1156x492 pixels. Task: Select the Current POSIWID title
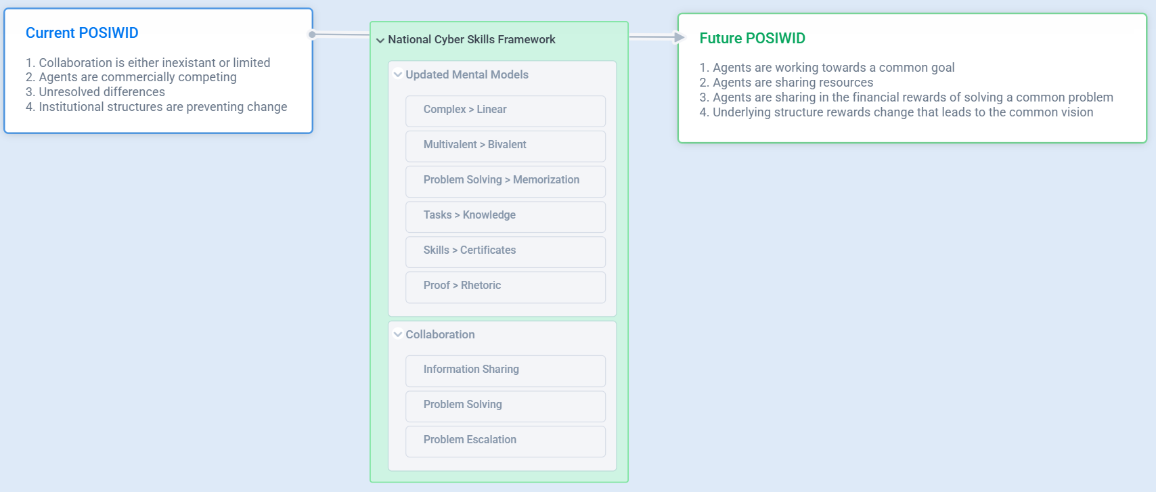pyautogui.click(x=82, y=33)
